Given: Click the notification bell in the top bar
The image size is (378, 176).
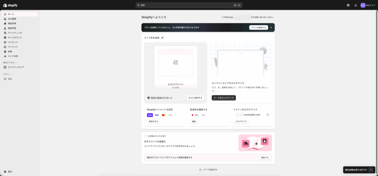Looking at the screenshot, I should click(x=355, y=5).
